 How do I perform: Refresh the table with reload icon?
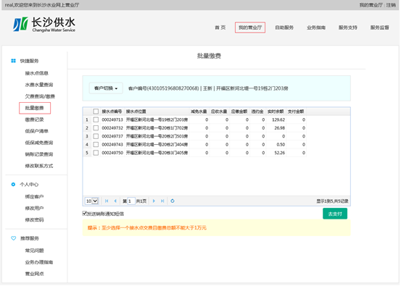coord(173,201)
